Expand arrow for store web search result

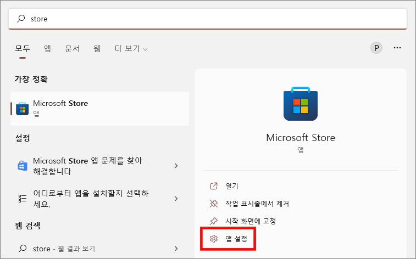click(176, 249)
